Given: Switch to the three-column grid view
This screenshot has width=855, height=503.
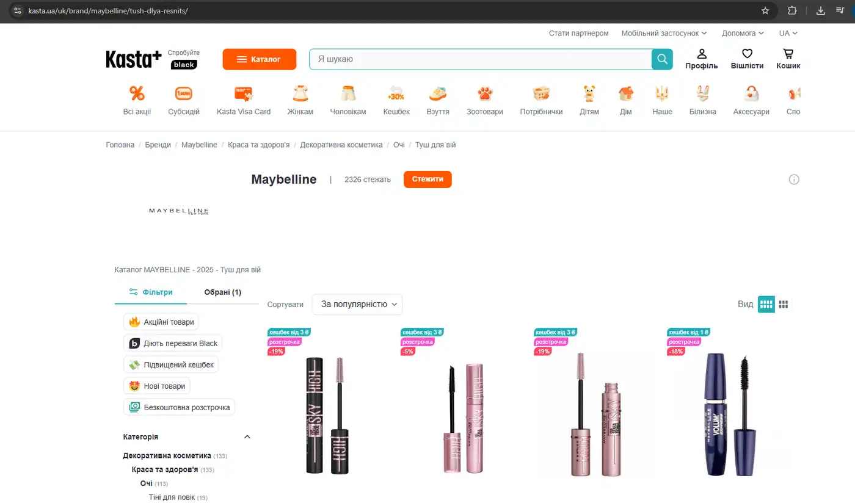Looking at the screenshot, I should (x=784, y=304).
